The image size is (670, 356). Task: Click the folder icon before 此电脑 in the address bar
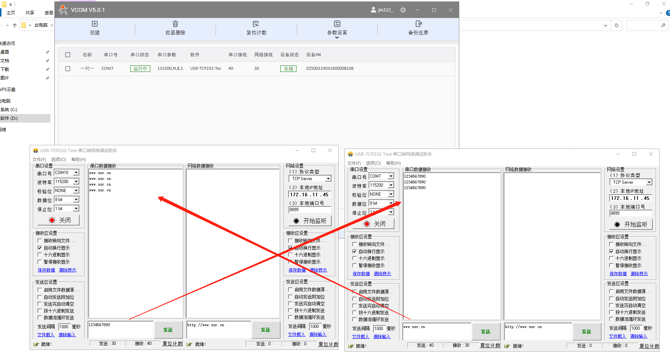pyautogui.click(x=24, y=25)
